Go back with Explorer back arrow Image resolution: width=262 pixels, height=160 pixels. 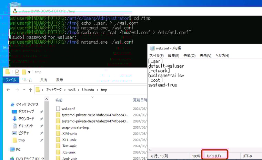click(8, 90)
